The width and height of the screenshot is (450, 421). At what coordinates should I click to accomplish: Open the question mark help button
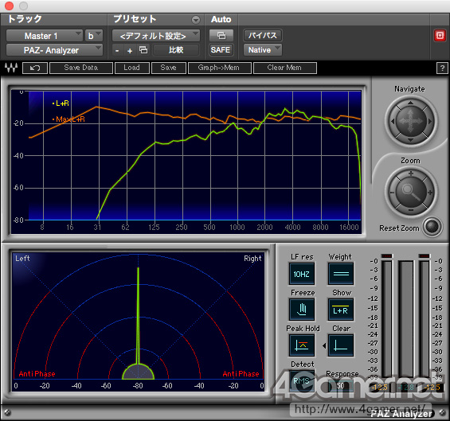pyautogui.click(x=442, y=68)
